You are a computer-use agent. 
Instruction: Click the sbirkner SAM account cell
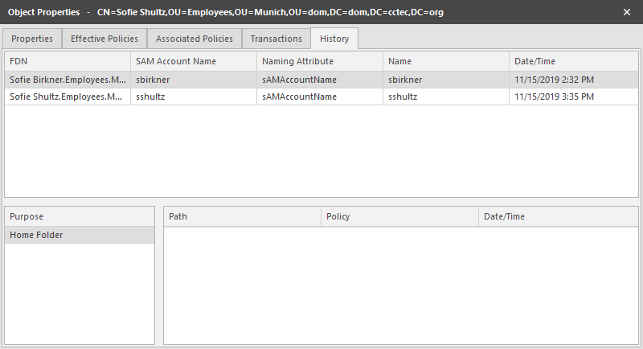pos(193,80)
